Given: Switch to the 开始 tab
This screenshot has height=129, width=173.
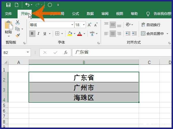Looking at the screenshot, I should [25, 14].
